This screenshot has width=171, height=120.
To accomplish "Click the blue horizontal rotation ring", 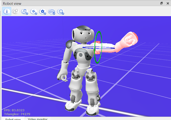I will click(x=107, y=48).
